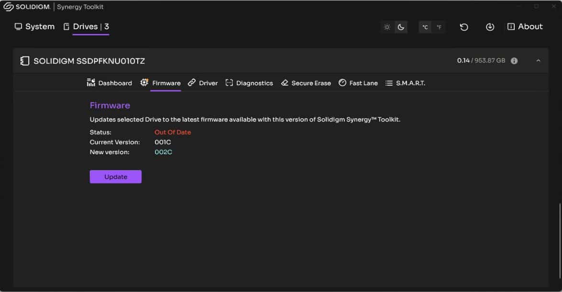562x292 pixels.
Task: Click the download updates icon
Action: [x=490, y=27]
